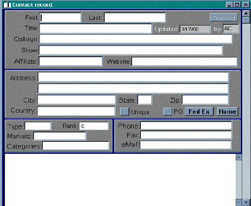Focus the First name field
The image size is (251, 206).
[x=60, y=18]
